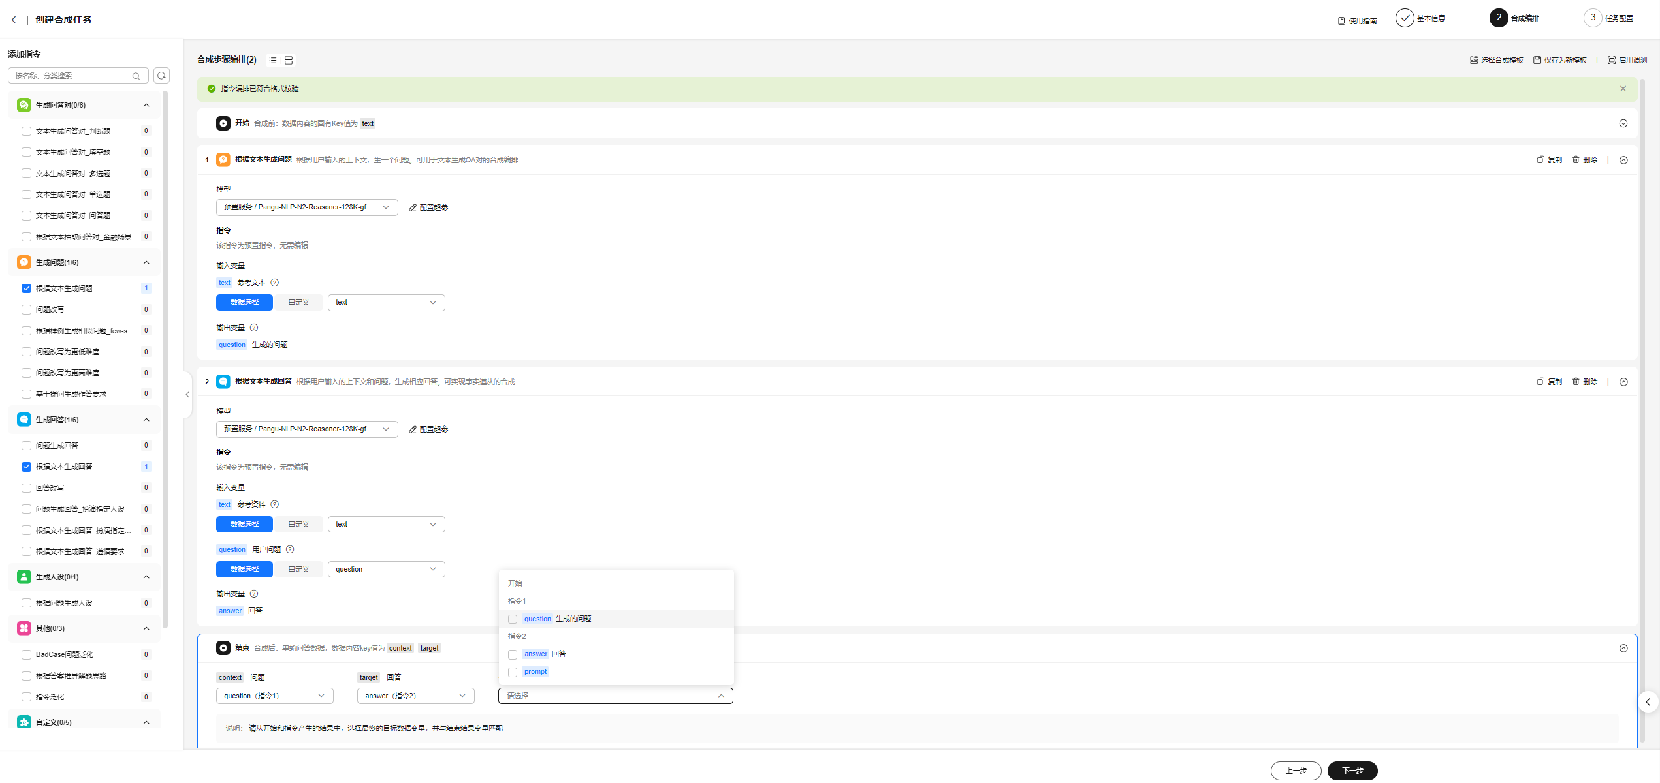Viewport: 1660px width, 783px height.
Task: Check the 问题改写 instruction checkbox
Action: pyautogui.click(x=27, y=309)
